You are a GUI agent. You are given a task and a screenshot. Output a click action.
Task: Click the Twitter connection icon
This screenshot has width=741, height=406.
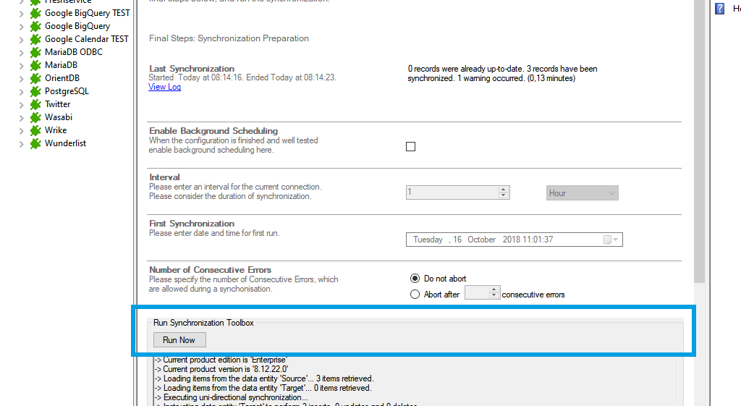pyautogui.click(x=35, y=104)
